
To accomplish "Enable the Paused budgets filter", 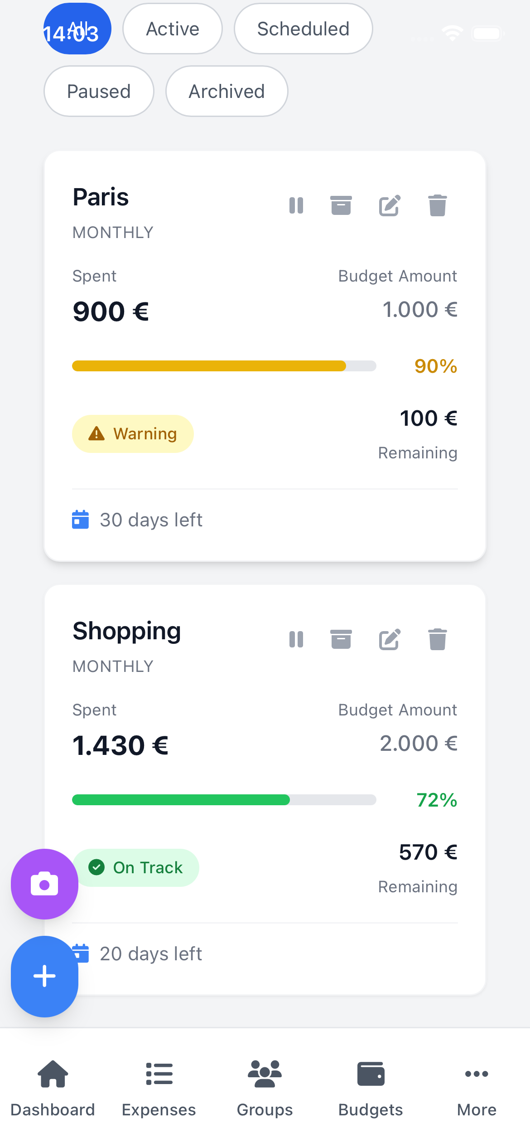I will (x=99, y=91).
